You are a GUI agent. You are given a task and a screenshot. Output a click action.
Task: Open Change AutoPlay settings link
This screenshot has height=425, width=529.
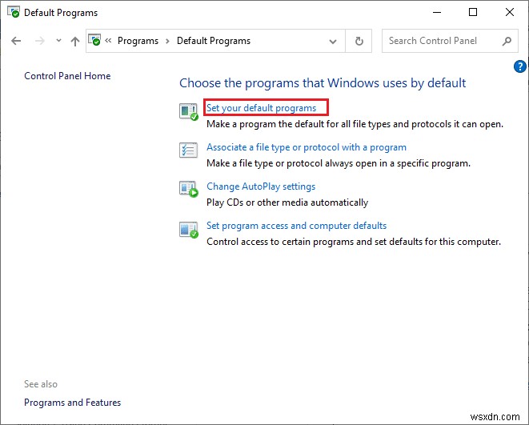point(261,186)
